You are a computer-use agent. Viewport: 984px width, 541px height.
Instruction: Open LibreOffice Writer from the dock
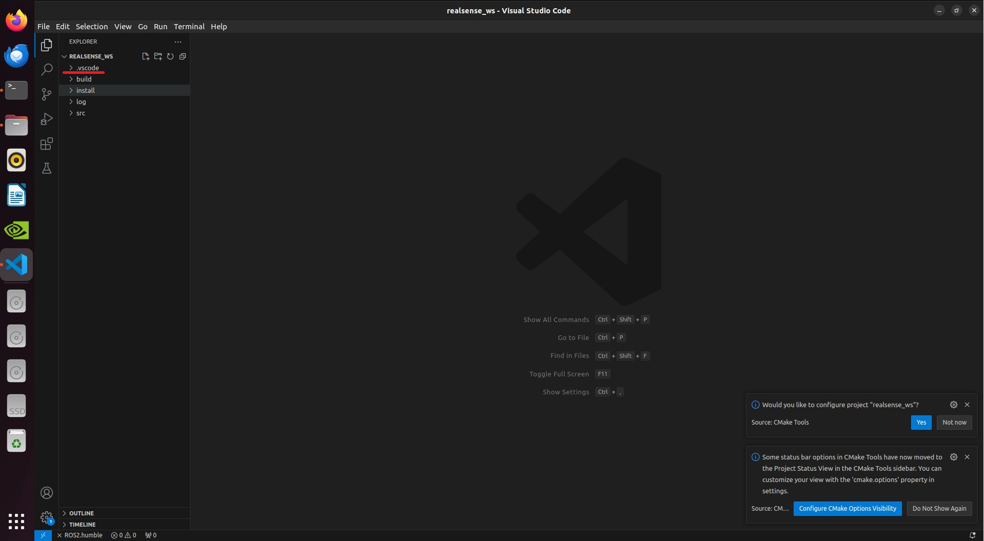[16, 195]
